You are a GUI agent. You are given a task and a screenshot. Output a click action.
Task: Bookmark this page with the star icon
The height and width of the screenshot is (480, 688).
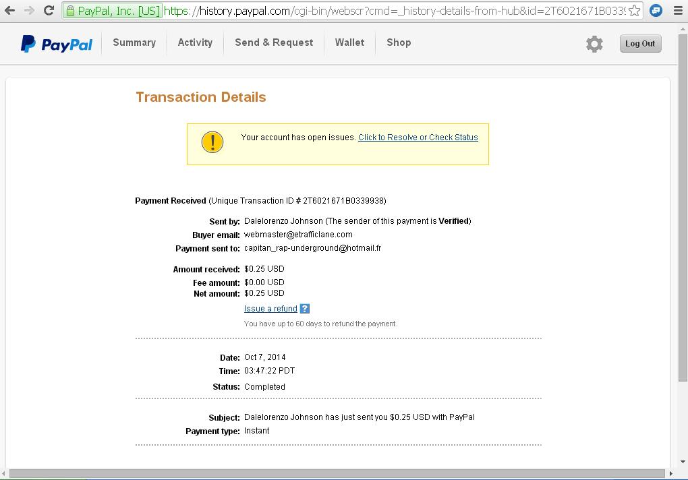[x=634, y=11]
